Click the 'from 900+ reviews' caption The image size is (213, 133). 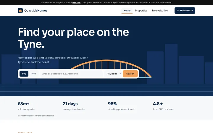pyautogui.click(x=163, y=109)
